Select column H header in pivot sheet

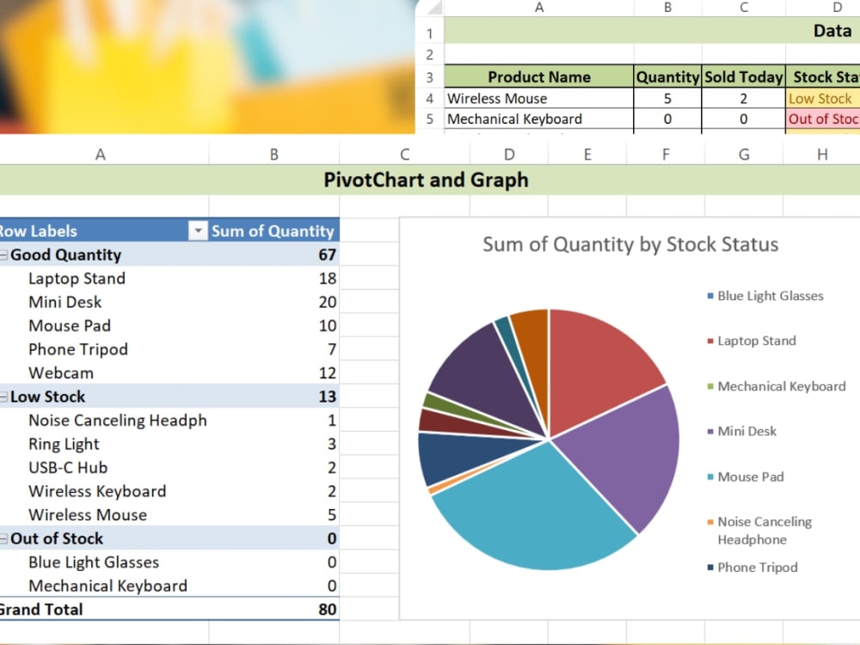tap(821, 154)
